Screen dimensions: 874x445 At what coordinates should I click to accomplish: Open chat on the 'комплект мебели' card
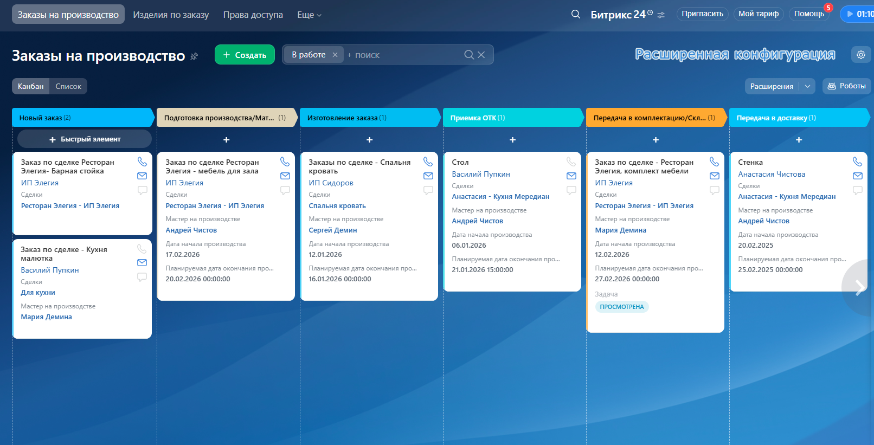tap(715, 190)
